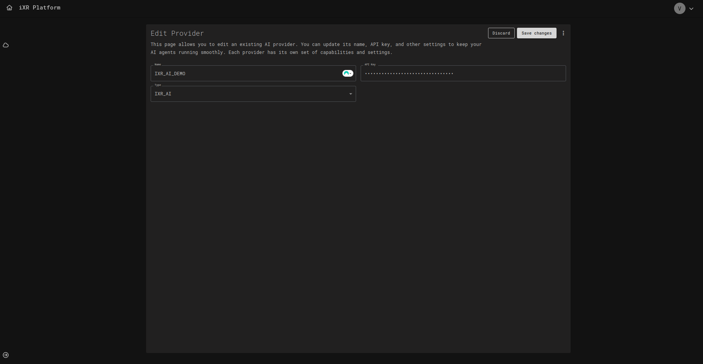Viewport: 703px width, 364px height.
Task: Click the small API Key field label
Action: click(x=370, y=65)
